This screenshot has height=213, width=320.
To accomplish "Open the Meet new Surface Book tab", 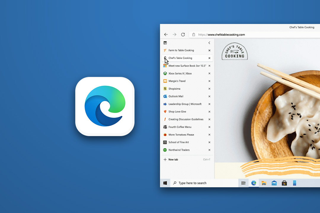I will [x=185, y=66].
